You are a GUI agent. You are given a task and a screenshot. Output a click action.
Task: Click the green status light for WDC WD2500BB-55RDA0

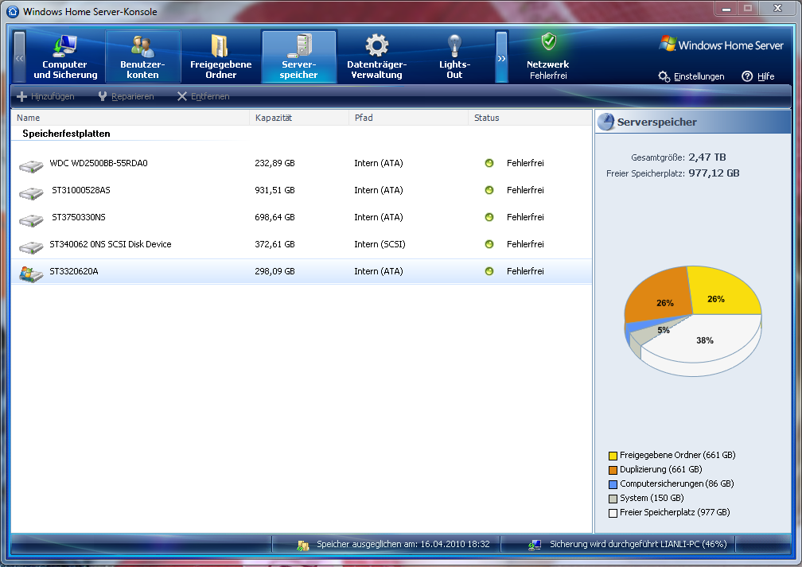coord(489,163)
